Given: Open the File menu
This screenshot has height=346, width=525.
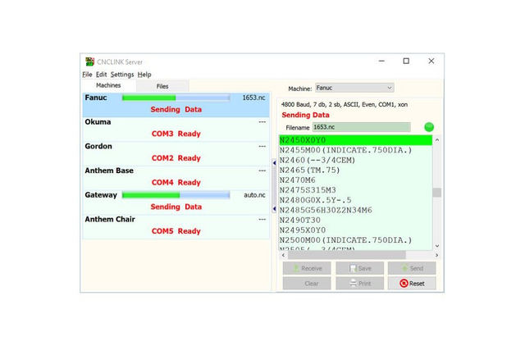Looking at the screenshot, I should (x=87, y=75).
